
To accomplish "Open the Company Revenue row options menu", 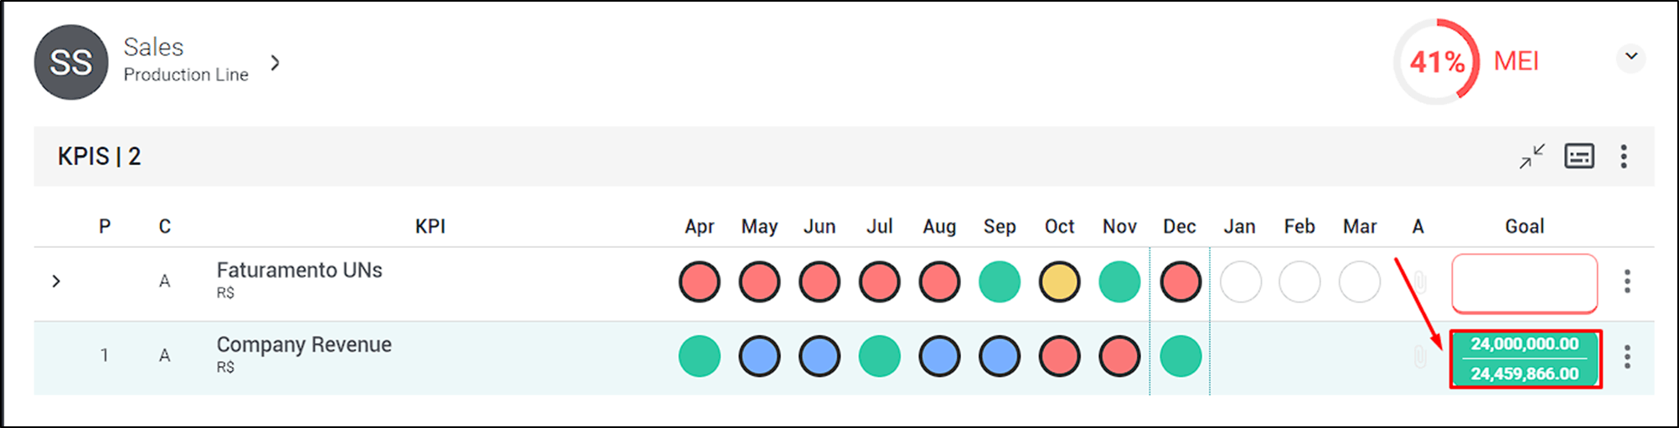I will pyautogui.click(x=1627, y=357).
